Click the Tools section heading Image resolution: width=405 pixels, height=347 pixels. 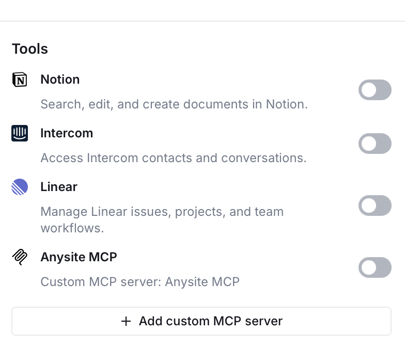pyautogui.click(x=30, y=49)
